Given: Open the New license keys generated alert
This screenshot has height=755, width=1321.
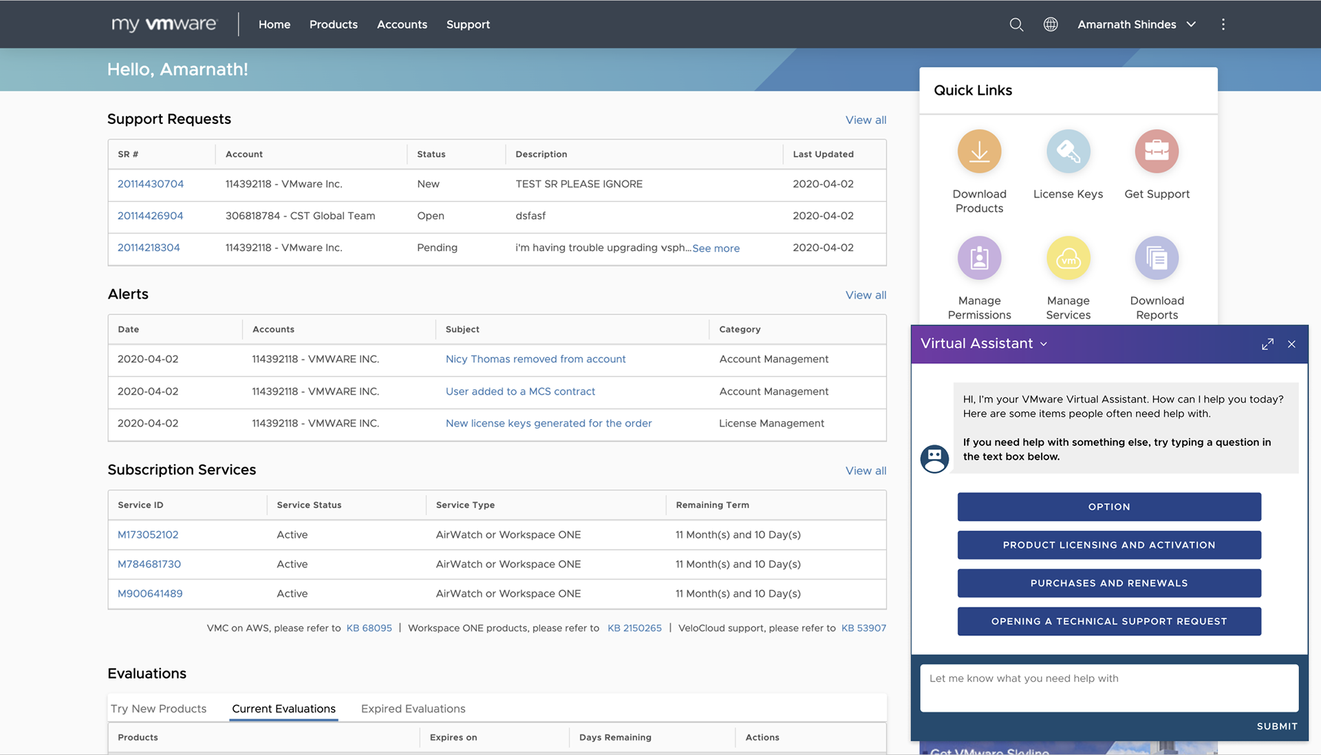Looking at the screenshot, I should (x=548, y=423).
